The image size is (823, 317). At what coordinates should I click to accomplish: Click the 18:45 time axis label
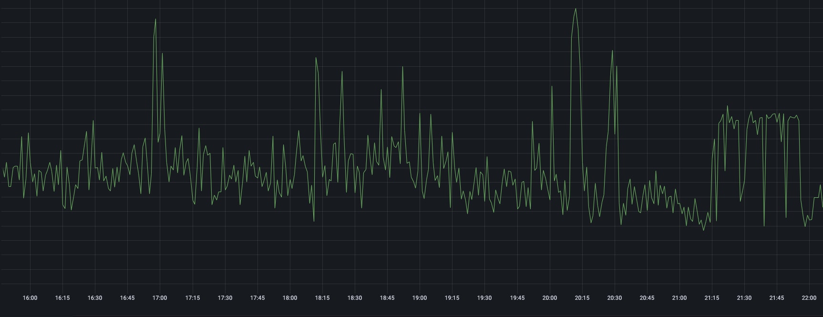(387, 298)
